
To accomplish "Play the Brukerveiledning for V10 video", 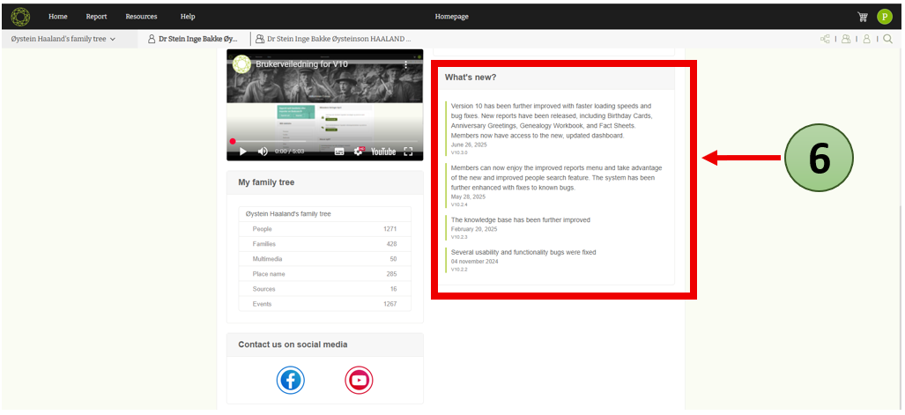I will [x=243, y=152].
